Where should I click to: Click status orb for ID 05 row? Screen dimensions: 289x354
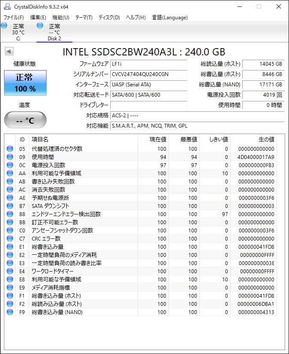10,149
